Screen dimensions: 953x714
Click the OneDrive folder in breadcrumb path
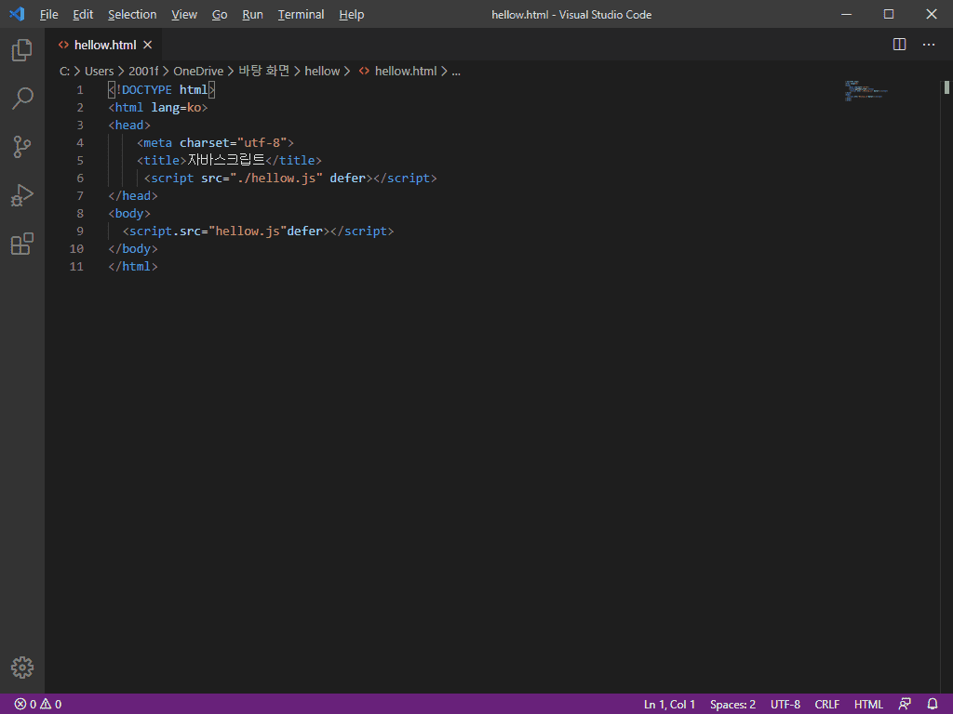pyautogui.click(x=198, y=71)
